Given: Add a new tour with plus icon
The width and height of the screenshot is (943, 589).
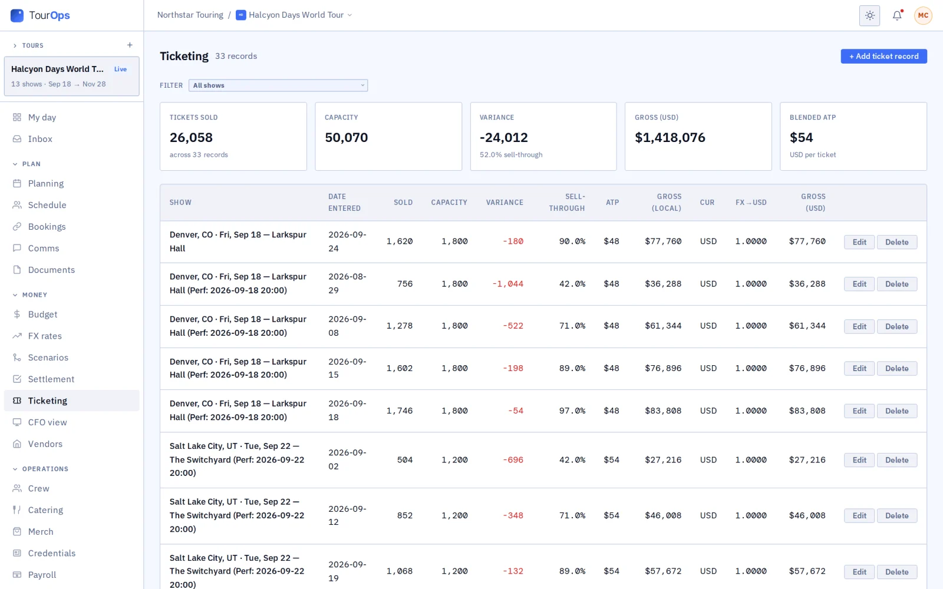Looking at the screenshot, I should pos(130,45).
